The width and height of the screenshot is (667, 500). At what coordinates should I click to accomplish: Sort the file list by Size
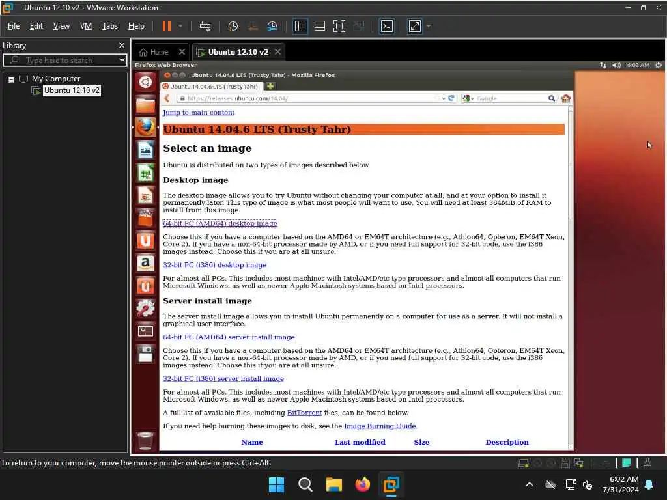tap(421, 442)
